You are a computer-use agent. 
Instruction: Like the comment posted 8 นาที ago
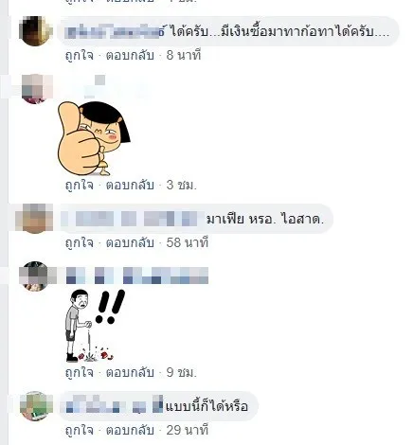[80, 56]
